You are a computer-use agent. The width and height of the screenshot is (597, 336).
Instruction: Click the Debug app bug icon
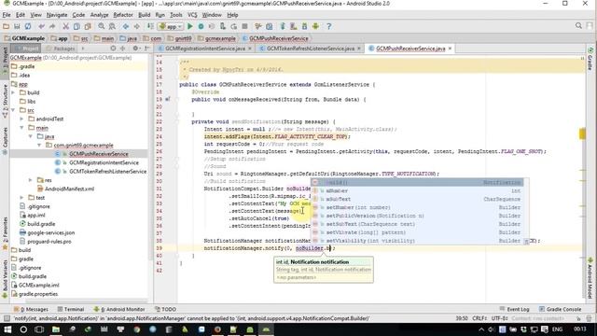[201, 26]
